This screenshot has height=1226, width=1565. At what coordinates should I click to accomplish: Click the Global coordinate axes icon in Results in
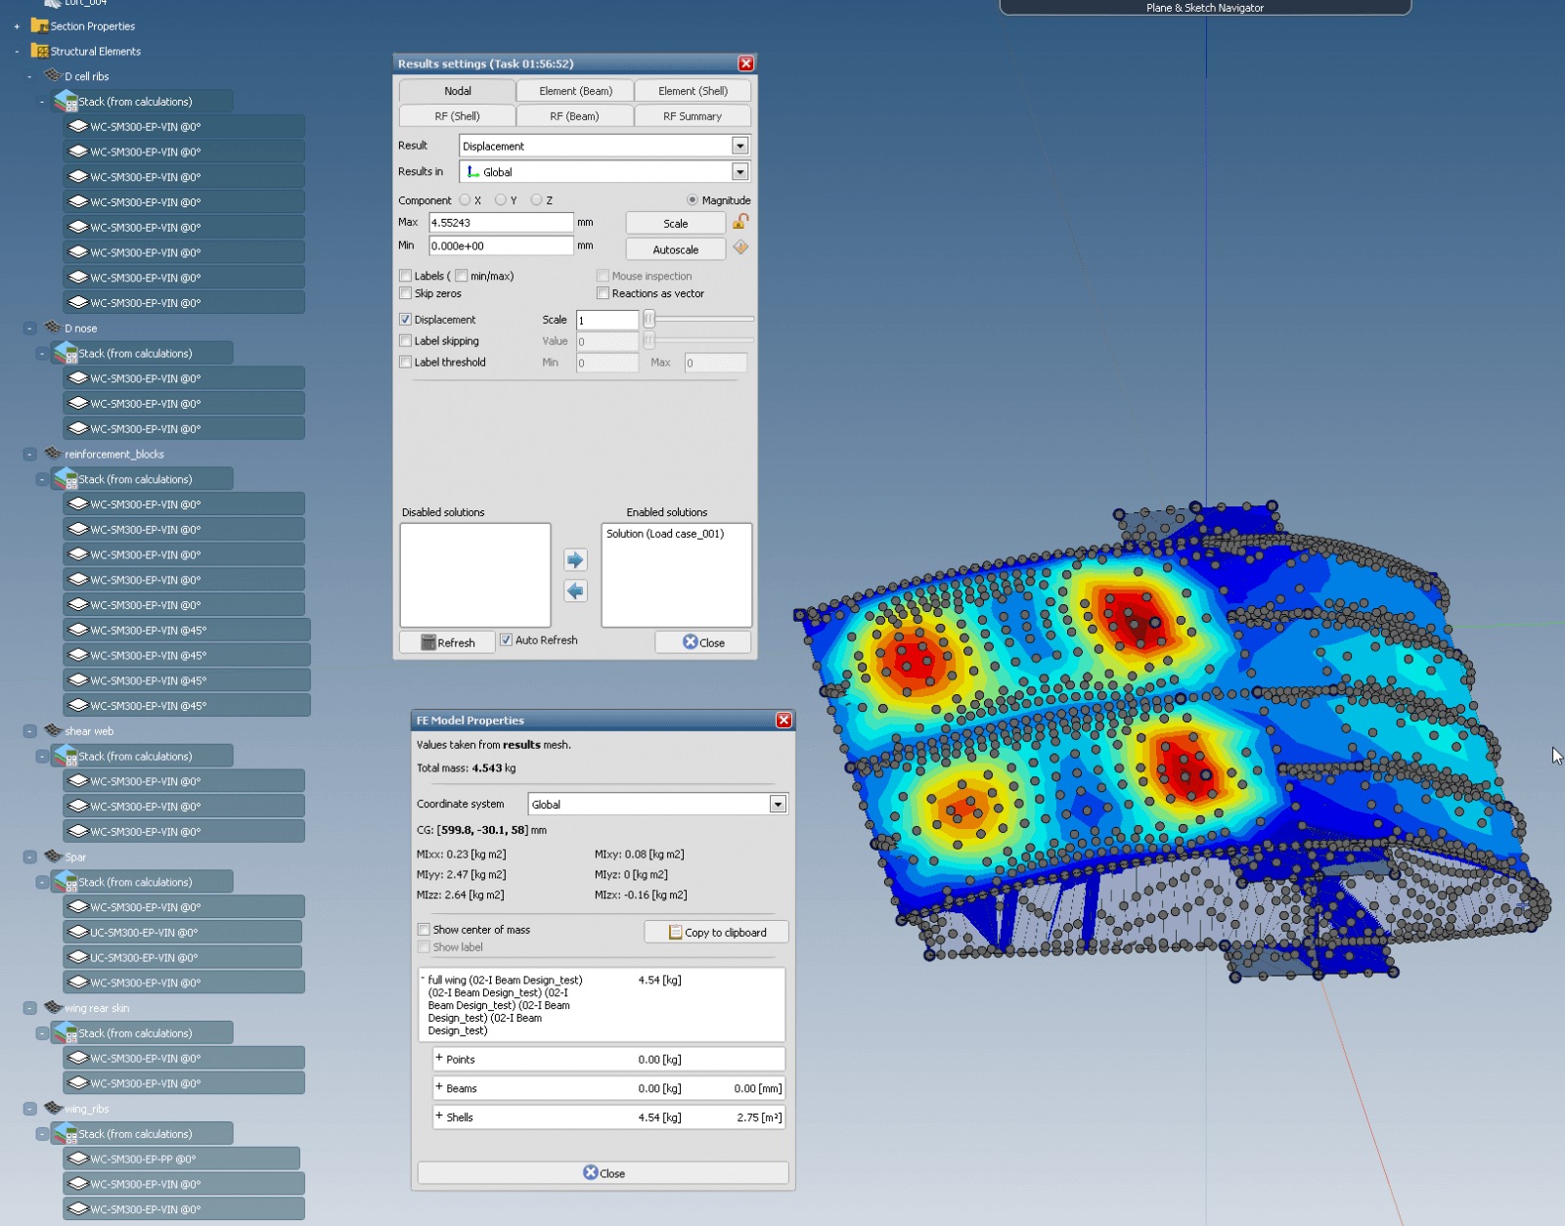pyautogui.click(x=473, y=172)
